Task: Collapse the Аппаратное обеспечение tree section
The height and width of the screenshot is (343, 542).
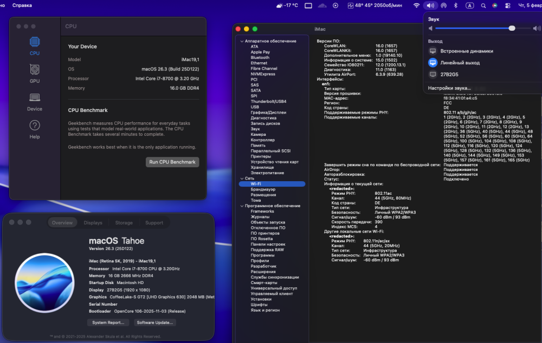Action: tap(242, 41)
